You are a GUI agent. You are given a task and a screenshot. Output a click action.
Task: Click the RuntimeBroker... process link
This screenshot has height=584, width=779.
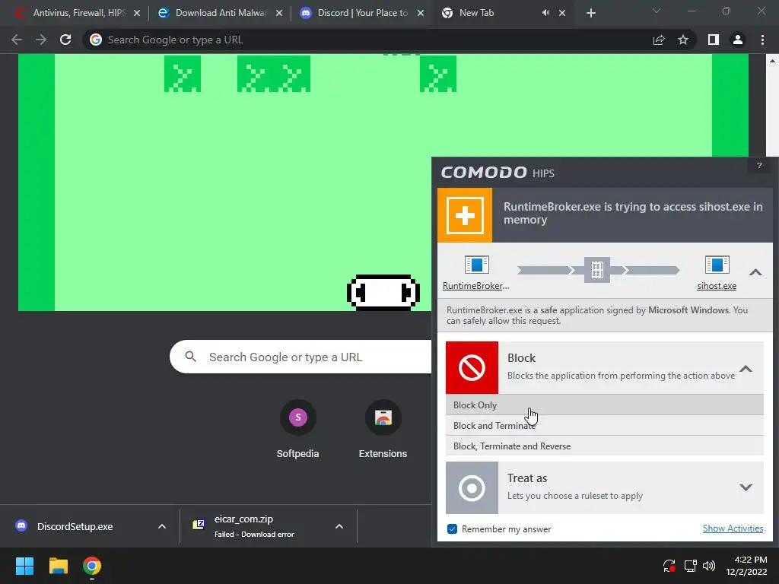[476, 286]
